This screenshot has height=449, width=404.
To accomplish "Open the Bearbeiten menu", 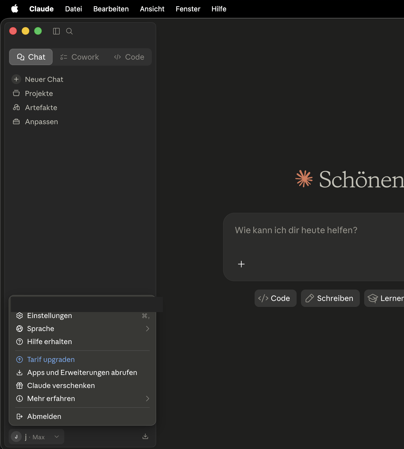I will tap(111, 9).
